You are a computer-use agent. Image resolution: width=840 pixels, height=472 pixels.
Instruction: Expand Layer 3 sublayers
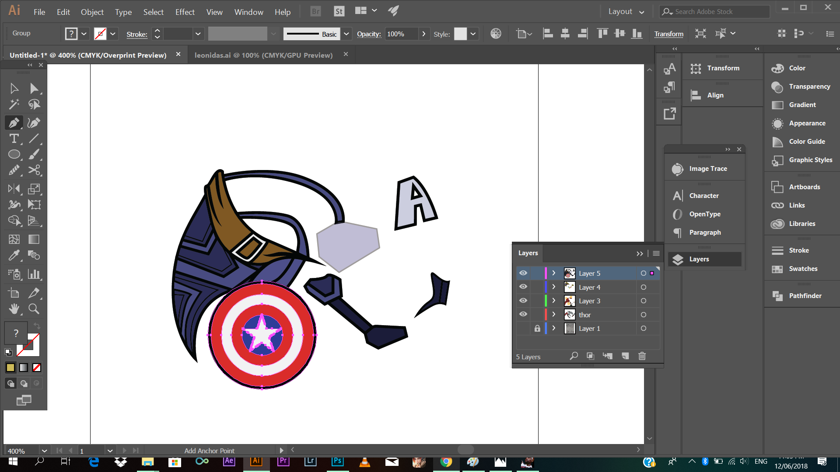click(554, 301)
